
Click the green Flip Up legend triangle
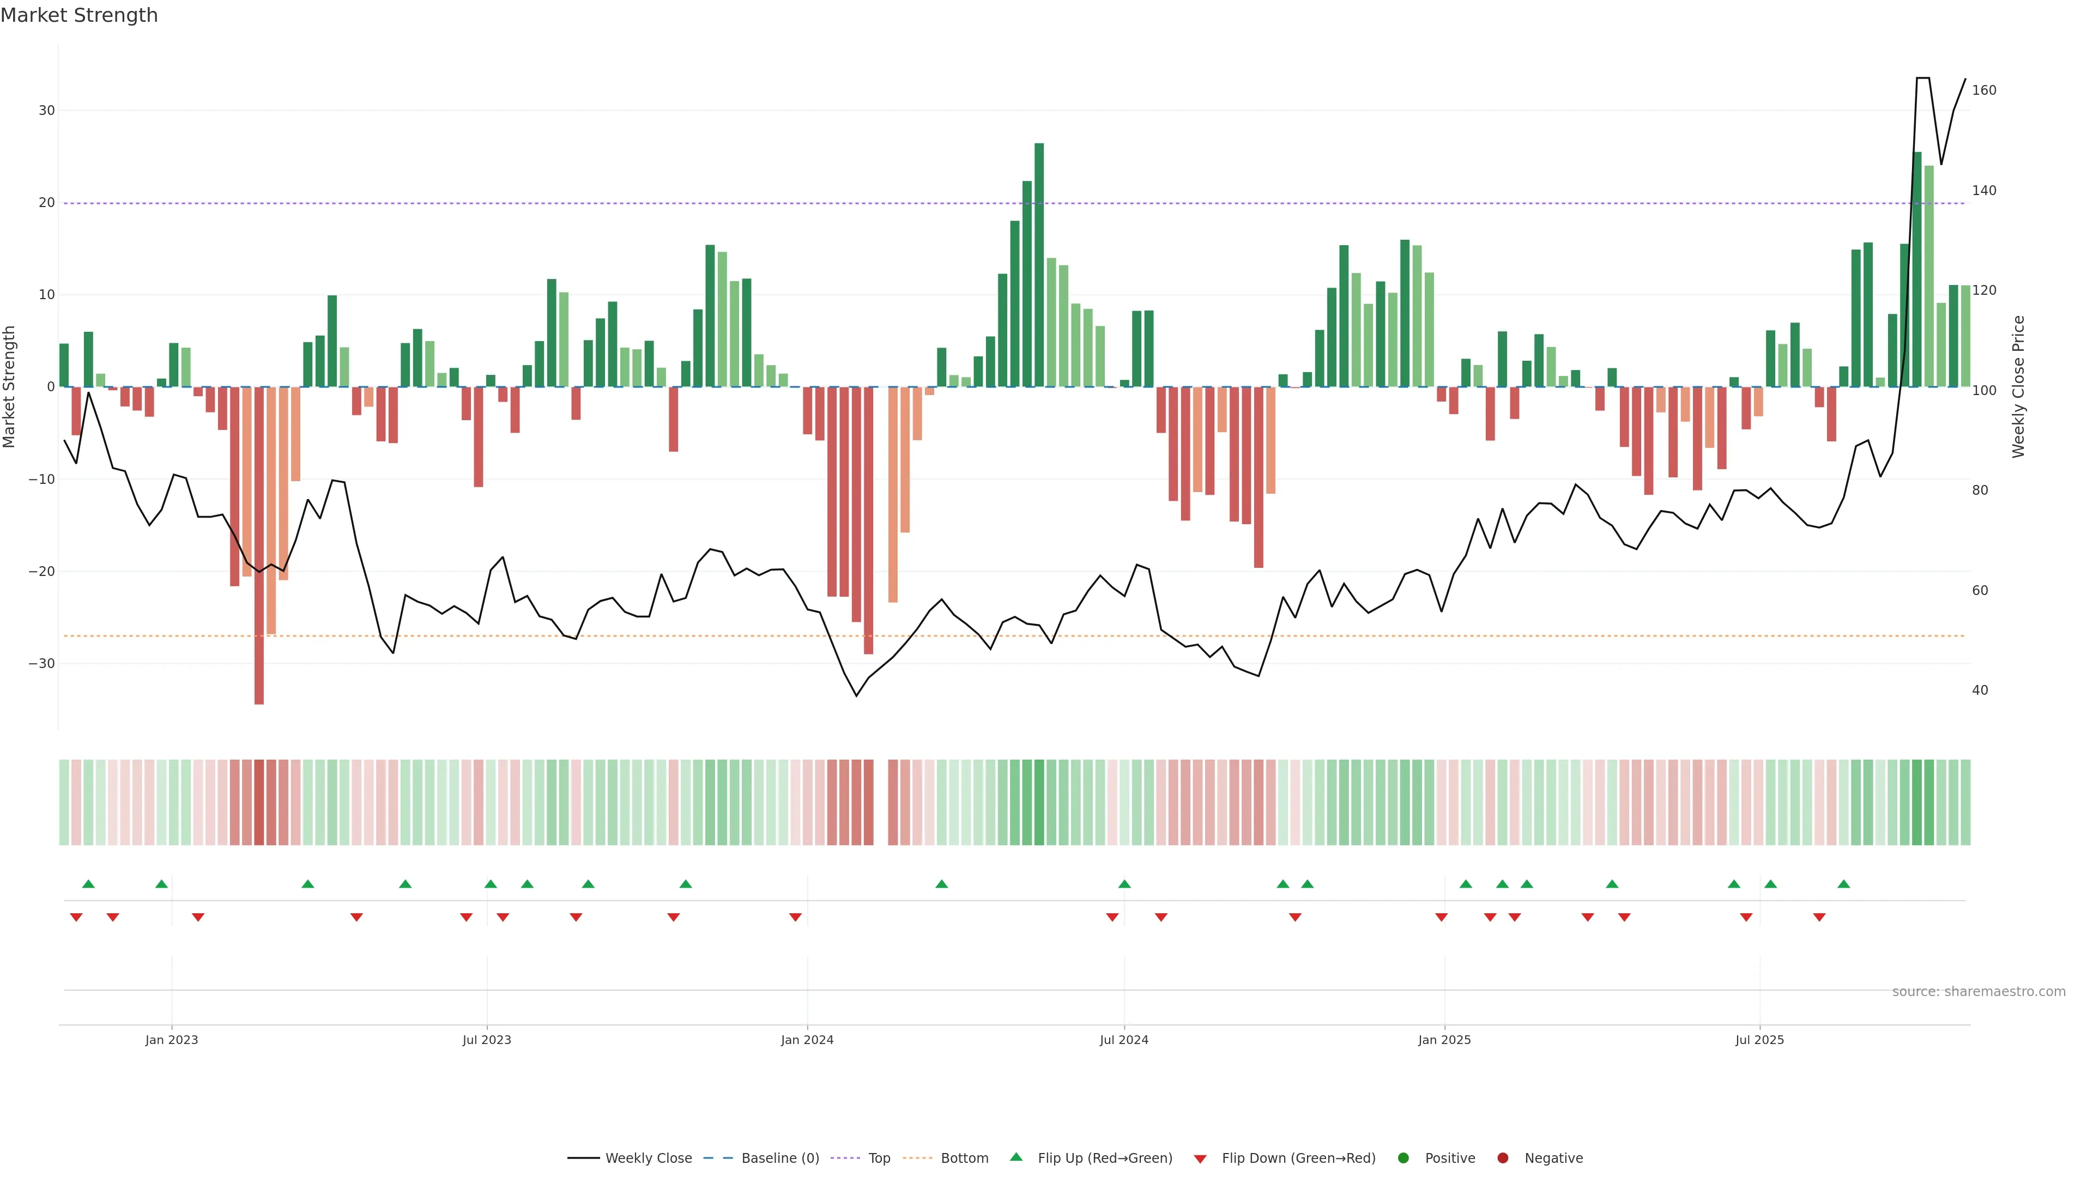coord(1015,1157)
